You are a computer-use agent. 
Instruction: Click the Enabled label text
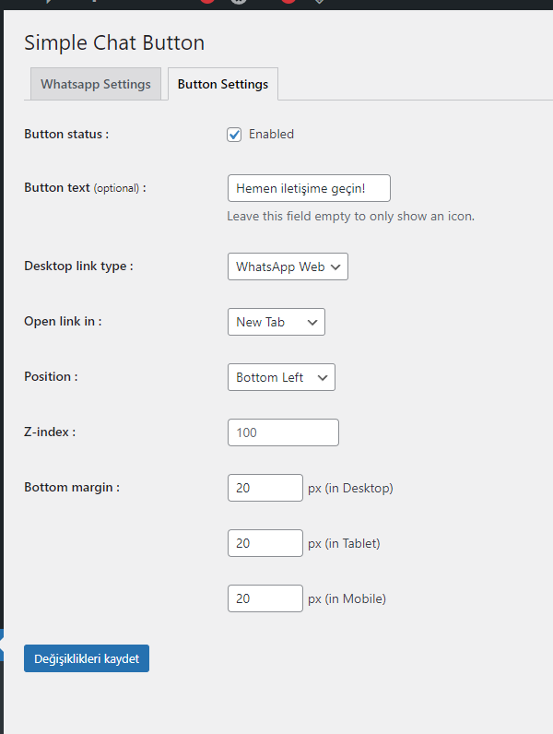pos(271,135)
